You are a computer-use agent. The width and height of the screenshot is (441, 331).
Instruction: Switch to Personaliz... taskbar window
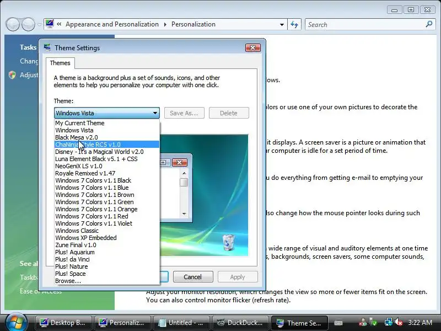click(x=122, y=323)
